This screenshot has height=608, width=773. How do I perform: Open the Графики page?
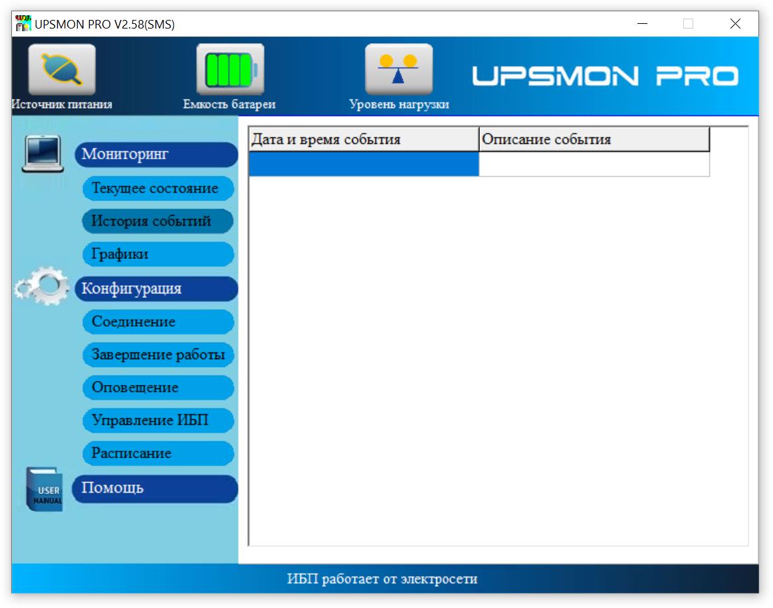[x=158, y=254]
